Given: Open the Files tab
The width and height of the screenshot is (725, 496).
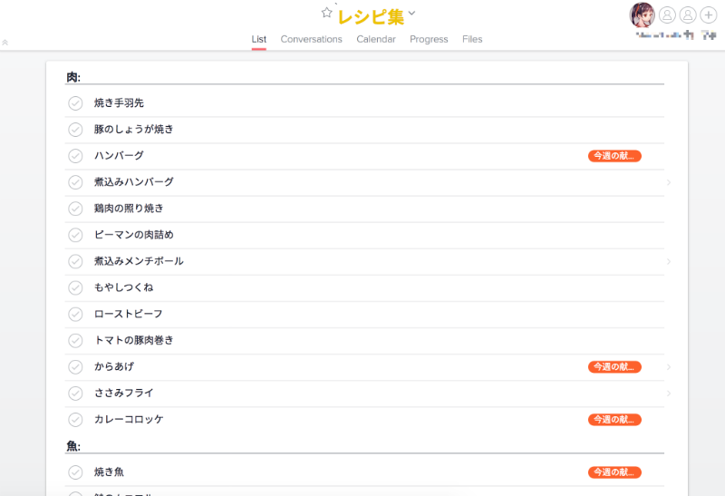Looking at the screenshot, I should point(472,39).
